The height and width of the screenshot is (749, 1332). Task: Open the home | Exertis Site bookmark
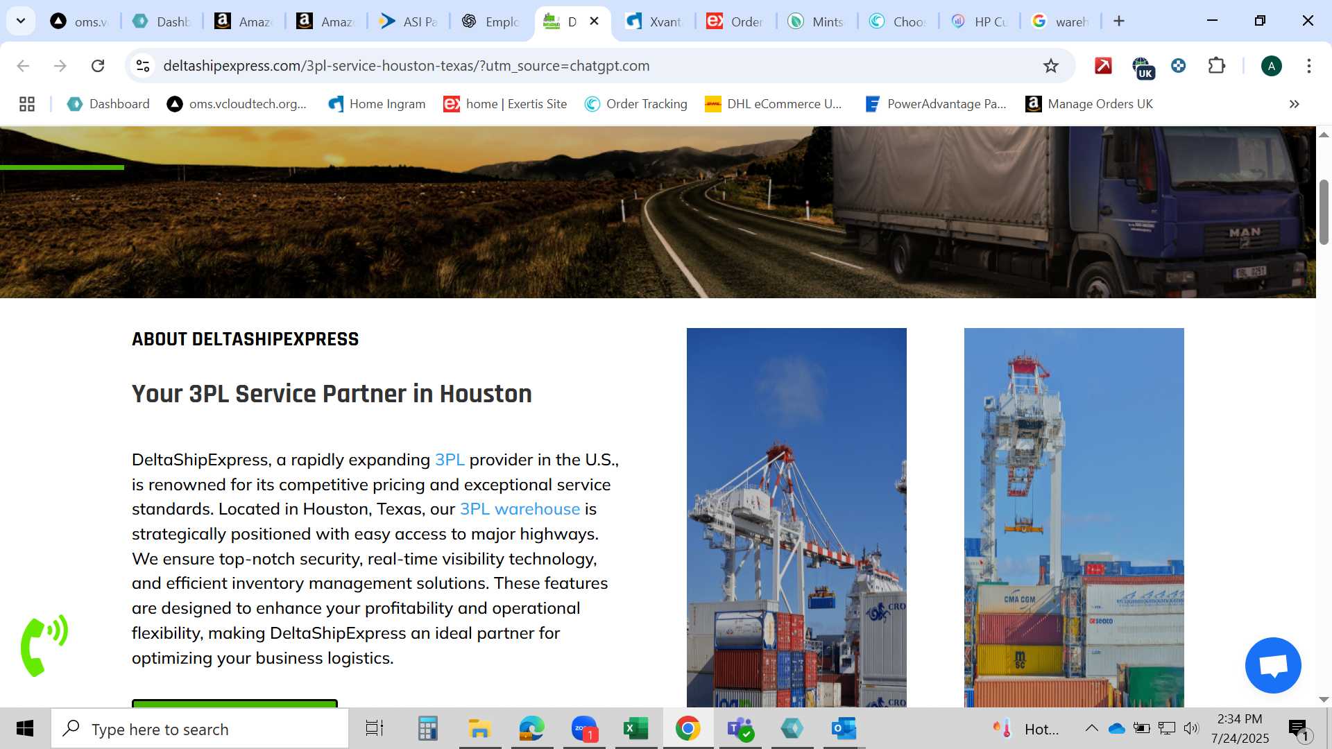click(x=505, y=104)
